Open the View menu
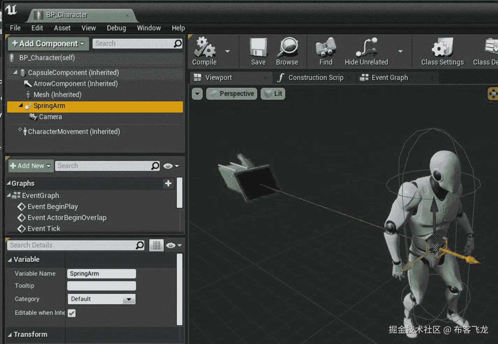Screen dimensions: 498x344 [x=88, y=28]
